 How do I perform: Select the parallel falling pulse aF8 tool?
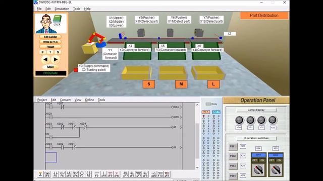pyautogui.click(x=145, y=174)
